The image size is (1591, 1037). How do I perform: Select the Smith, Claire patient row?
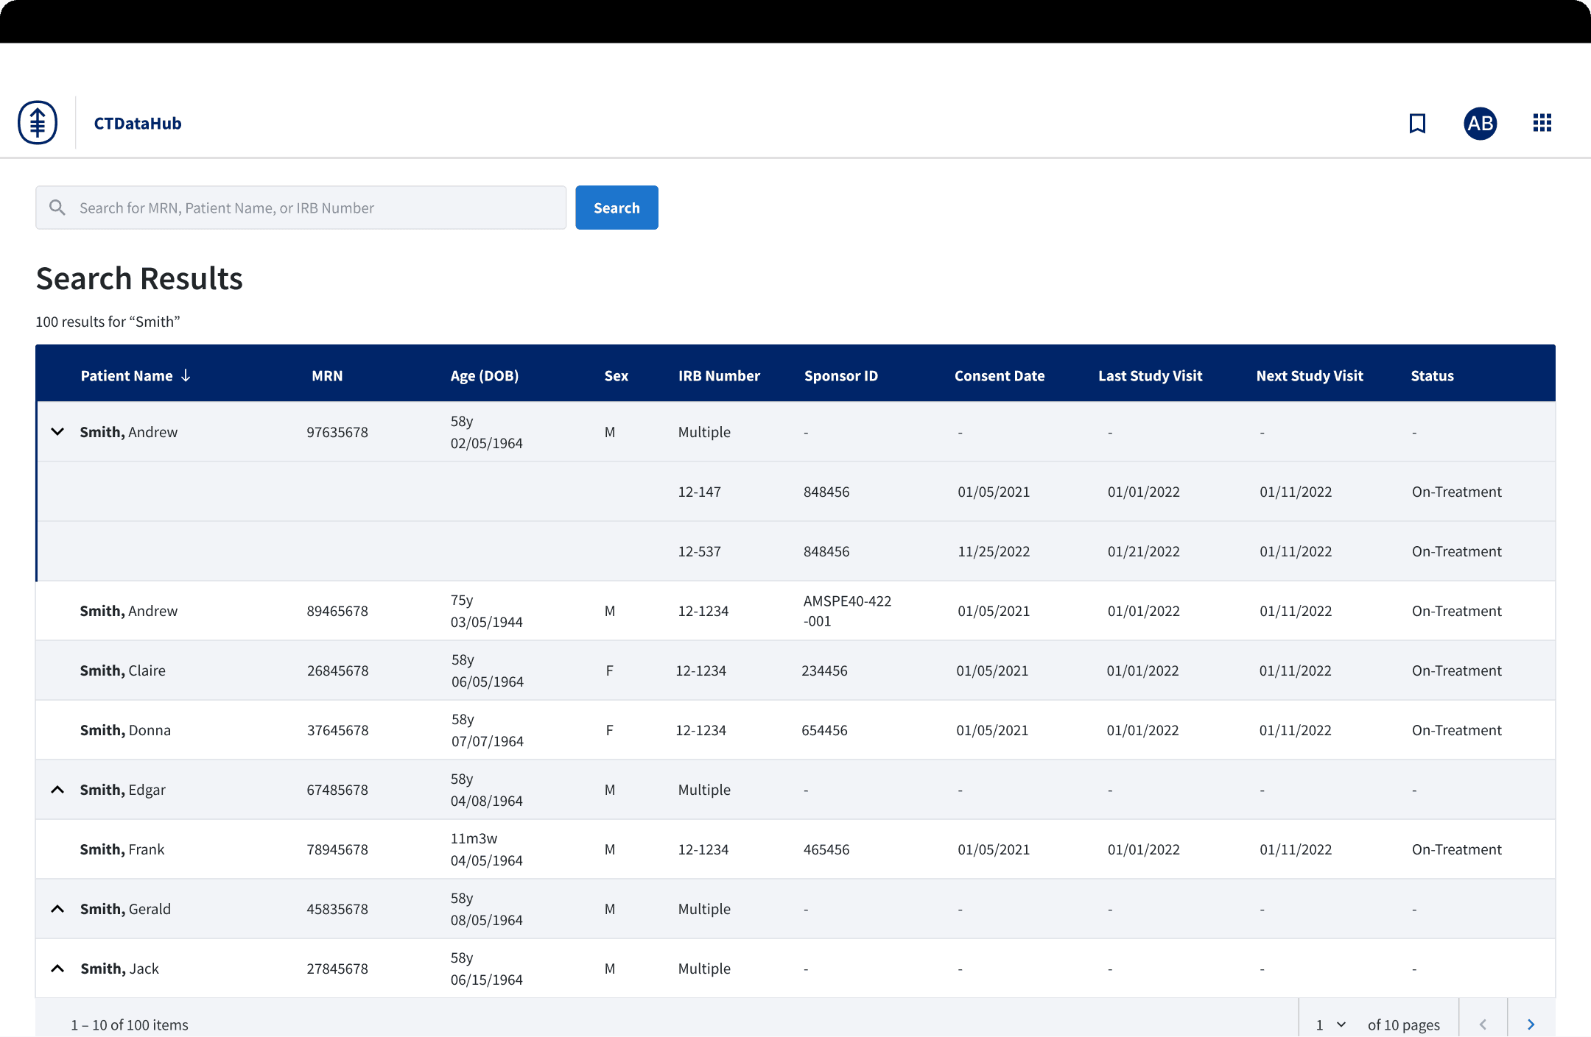coord(123,670)
